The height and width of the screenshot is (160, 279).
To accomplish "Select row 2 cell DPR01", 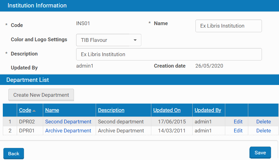I will 26,131.
